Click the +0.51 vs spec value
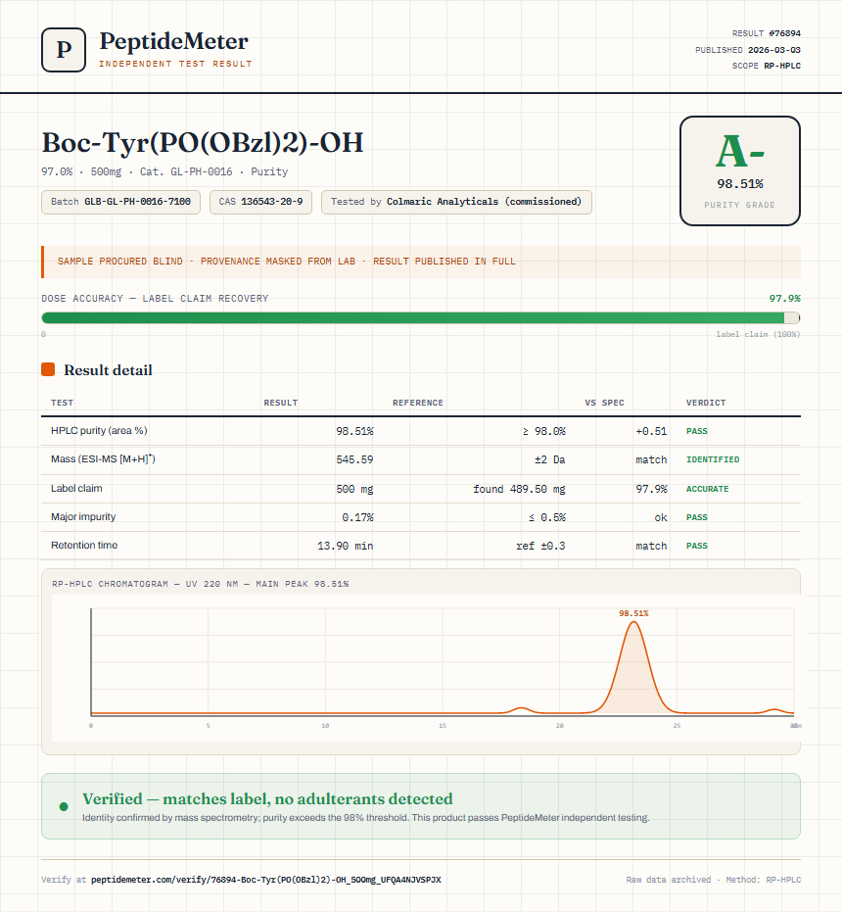This screenshot has width=842, height=912. click(x=651, y=431)
